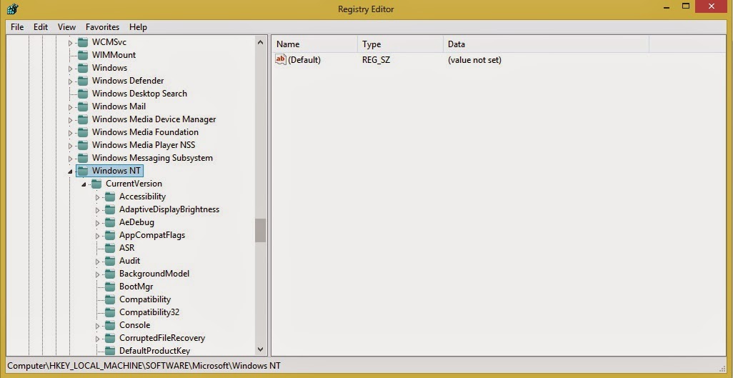Click the AdaptiveDisplayBrightness folder icon
Image resolution: width=733 pixels, height=378 pixels.
(x=110, y=209)
